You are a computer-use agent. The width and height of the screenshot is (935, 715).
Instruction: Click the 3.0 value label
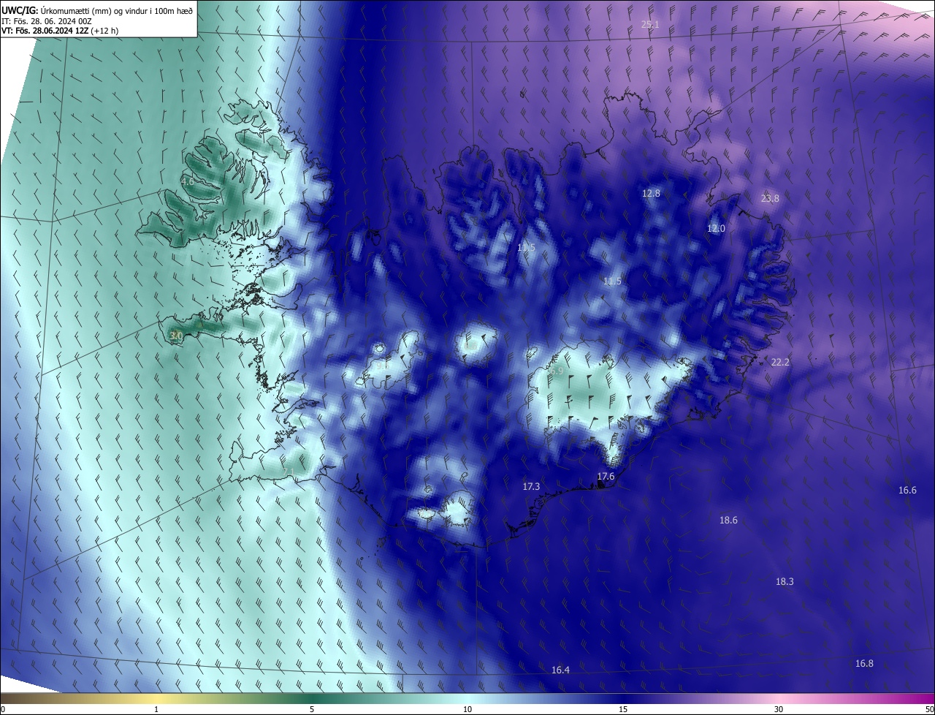175,336
